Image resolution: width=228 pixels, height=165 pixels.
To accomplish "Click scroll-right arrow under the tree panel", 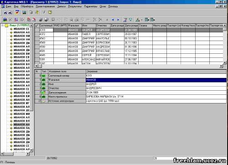I will point(28,154).
